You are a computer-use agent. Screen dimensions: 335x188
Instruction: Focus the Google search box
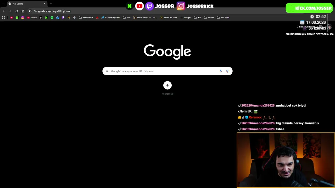(167, 71)
